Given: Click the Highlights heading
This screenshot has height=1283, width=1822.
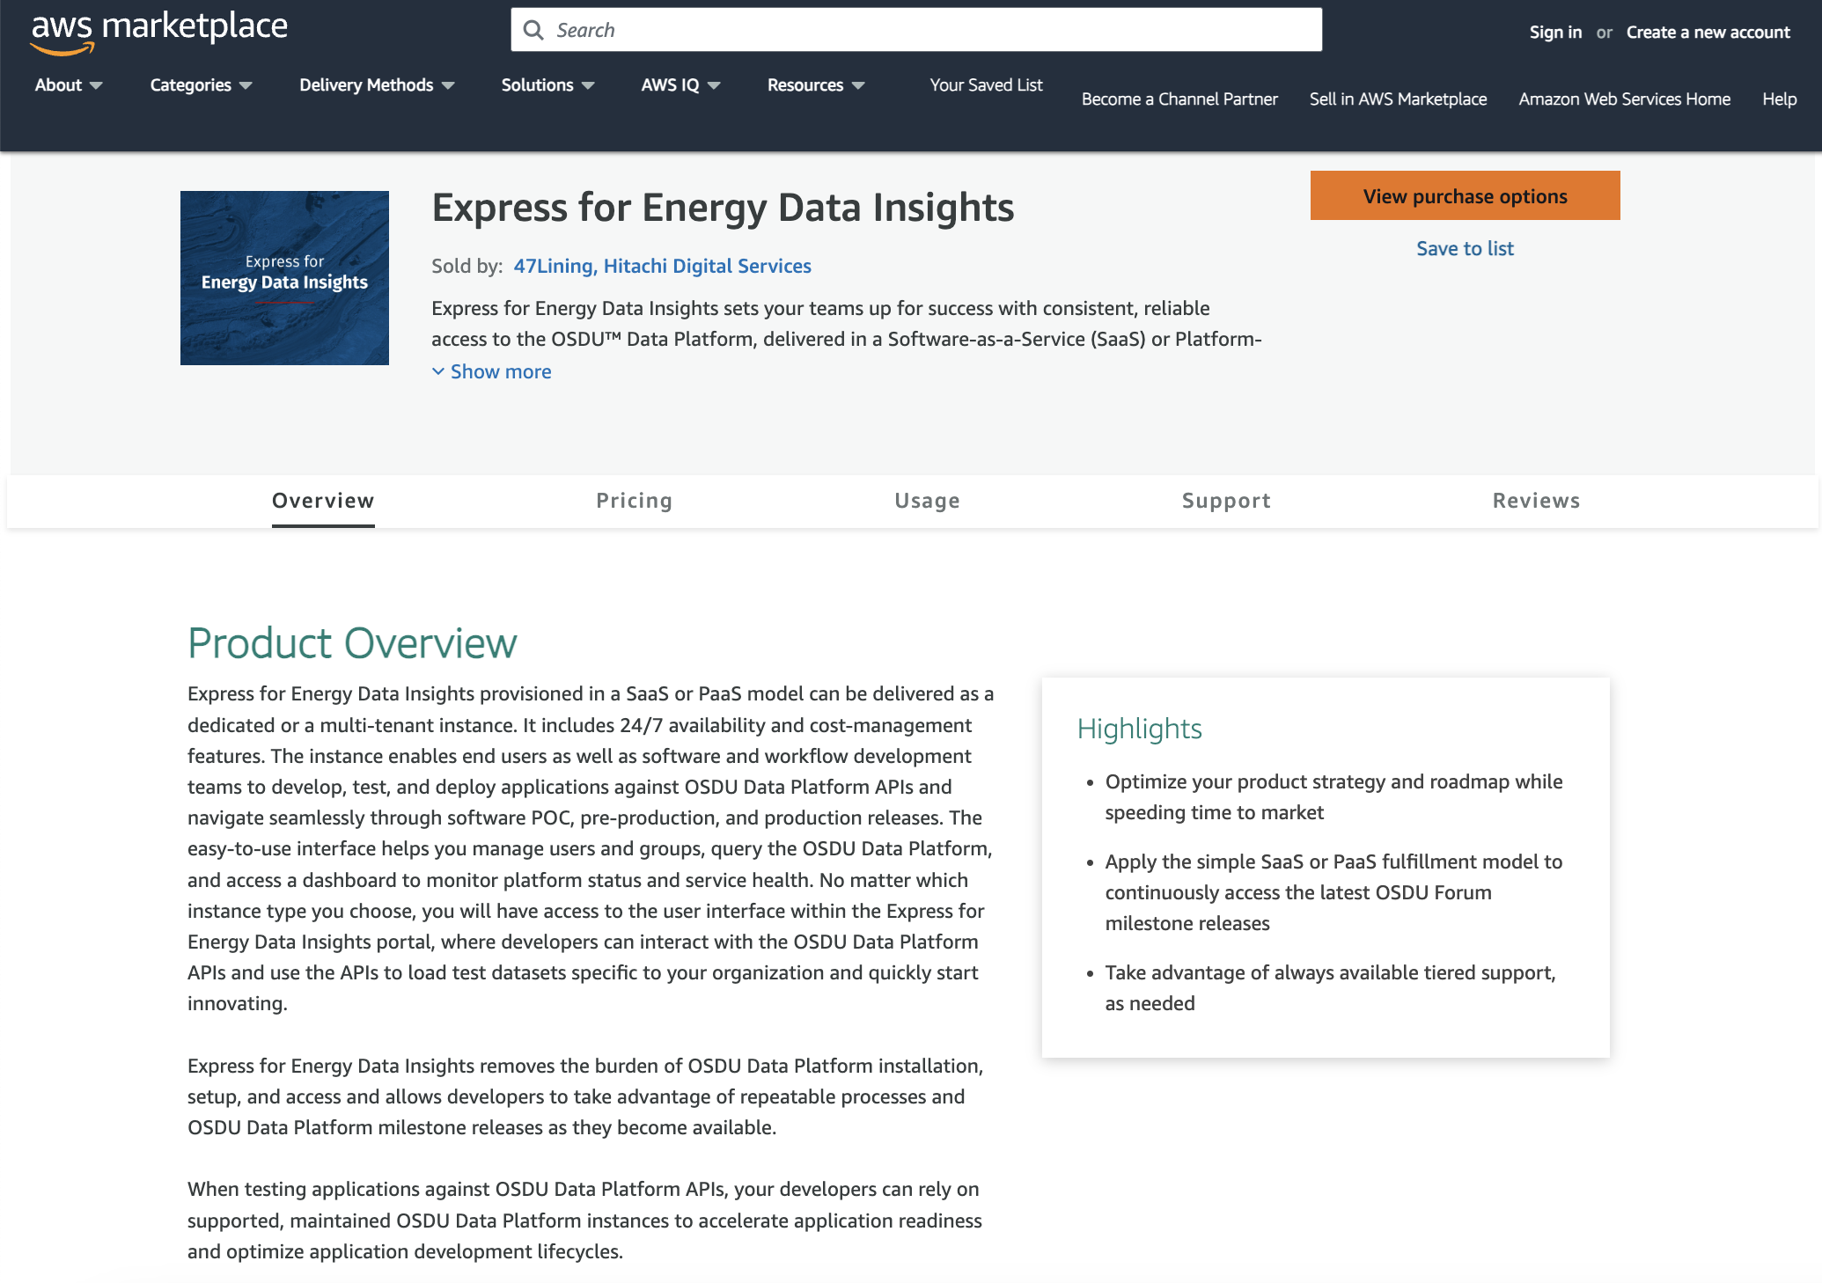Looking at the screenshot, I should pos(1139,729).
